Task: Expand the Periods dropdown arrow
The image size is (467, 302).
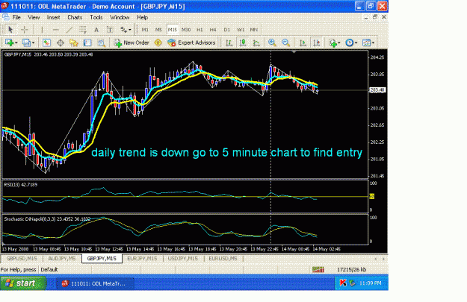Action: coord(356,43)
